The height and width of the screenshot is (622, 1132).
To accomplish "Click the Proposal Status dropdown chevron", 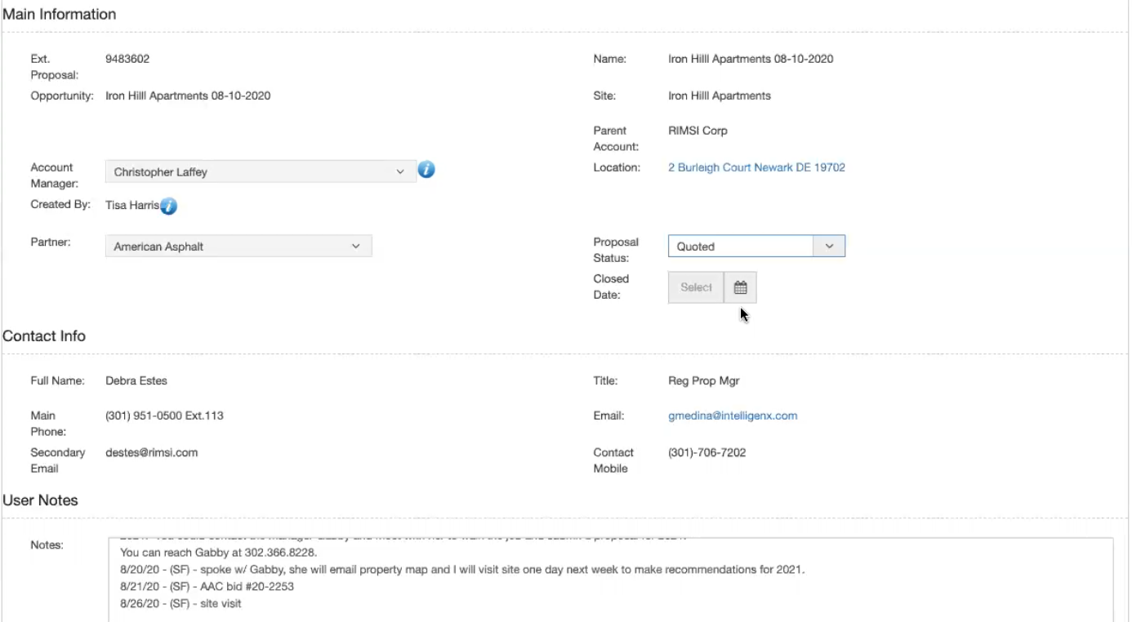I will [x=829, y=247].
